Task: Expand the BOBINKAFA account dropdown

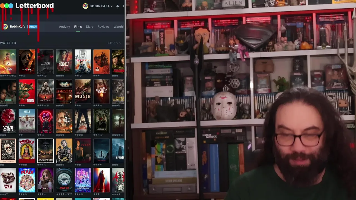Action: tap(101, 6)
